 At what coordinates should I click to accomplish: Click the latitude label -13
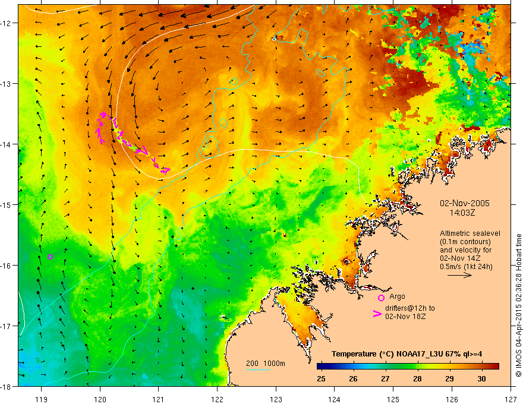tap(6, 84)
